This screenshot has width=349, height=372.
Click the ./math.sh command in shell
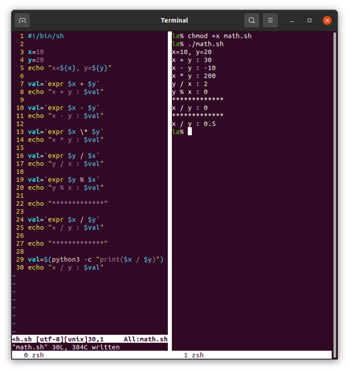pyautogui.click(x=206, y=44)
